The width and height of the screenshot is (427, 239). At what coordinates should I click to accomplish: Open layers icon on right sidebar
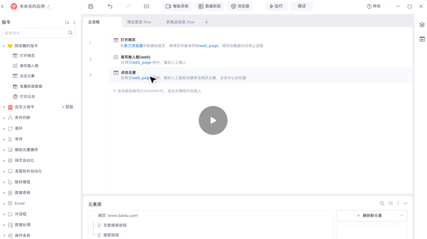[422, 25]
